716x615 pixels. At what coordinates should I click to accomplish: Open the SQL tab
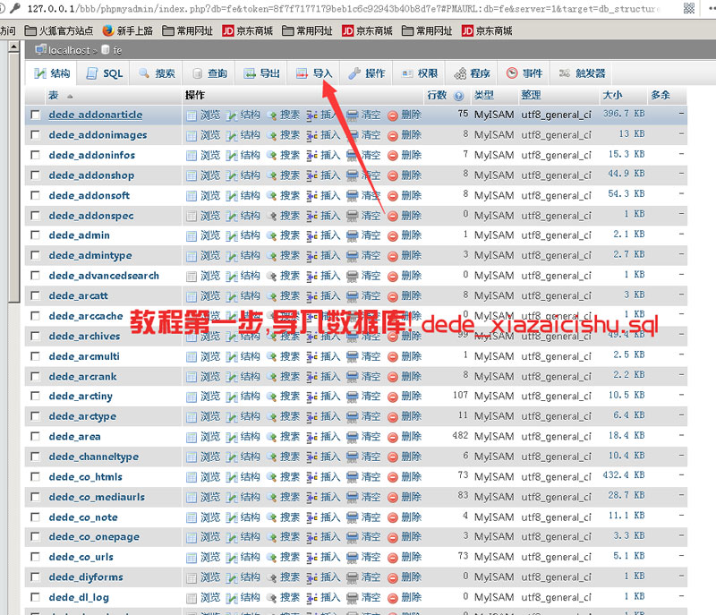[105, 73]
